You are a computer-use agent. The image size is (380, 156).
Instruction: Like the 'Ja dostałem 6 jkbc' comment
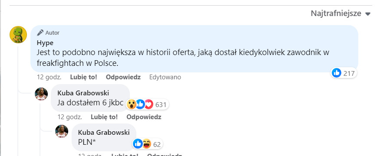click(104, 117)
